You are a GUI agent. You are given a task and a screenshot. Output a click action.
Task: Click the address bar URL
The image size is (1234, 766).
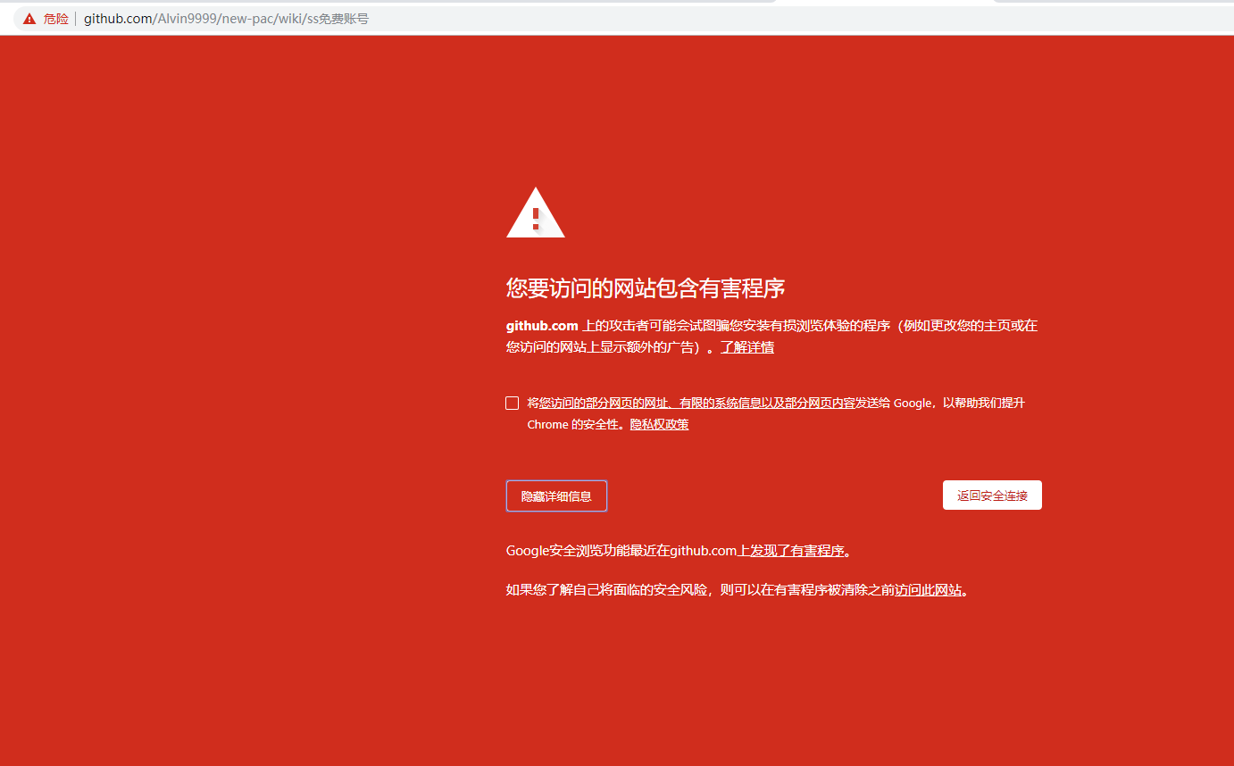point(223,18)
